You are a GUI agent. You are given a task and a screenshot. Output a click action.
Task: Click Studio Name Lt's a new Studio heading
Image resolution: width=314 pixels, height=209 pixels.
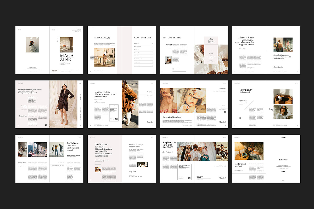click(x=73, y=147)
